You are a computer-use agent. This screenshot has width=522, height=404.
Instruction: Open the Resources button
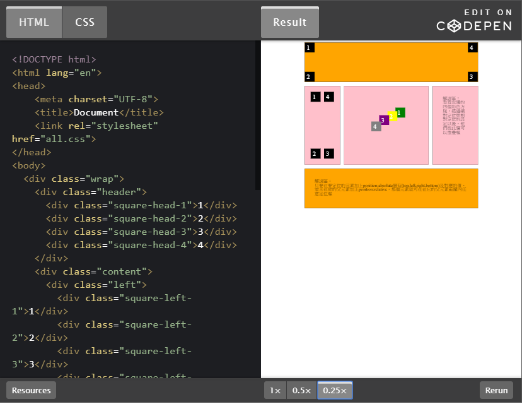pyautogui.click(x=32, y=390)
